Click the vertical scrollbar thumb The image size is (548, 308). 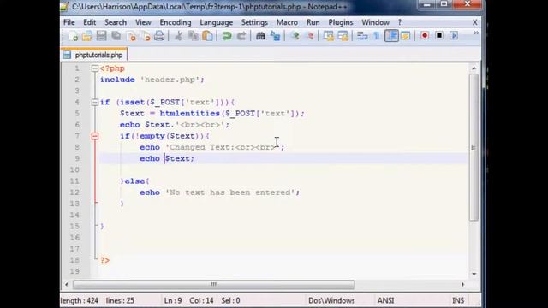click(474, 147)
